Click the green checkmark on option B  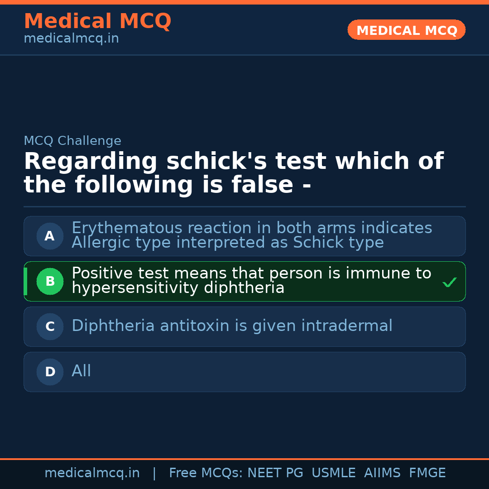[449, 283]
